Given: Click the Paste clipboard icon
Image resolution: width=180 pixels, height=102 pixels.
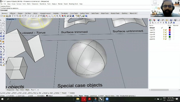Looking at the screenshot, I should point(20,16).
